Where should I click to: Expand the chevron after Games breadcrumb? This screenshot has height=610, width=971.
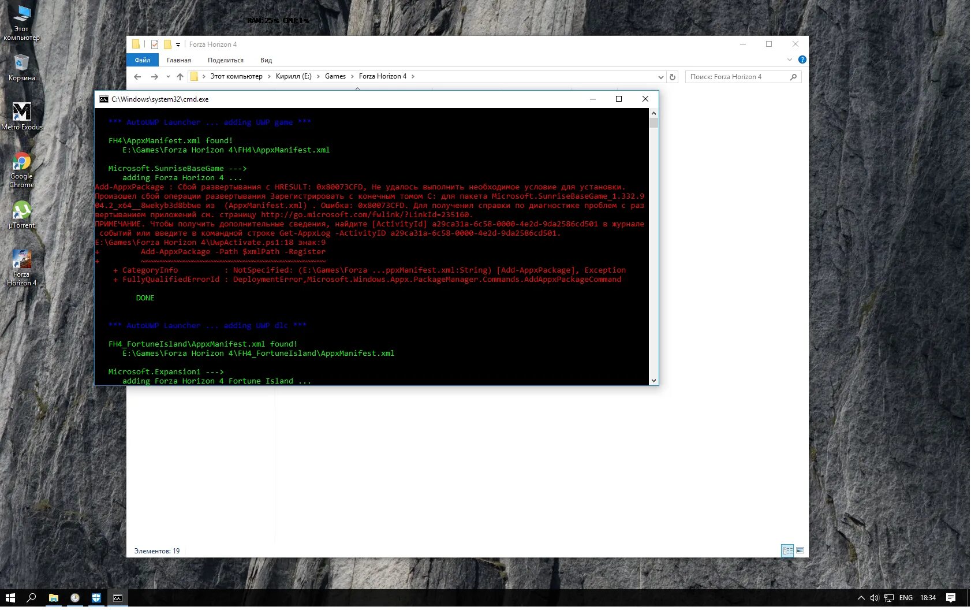[352, 76]
